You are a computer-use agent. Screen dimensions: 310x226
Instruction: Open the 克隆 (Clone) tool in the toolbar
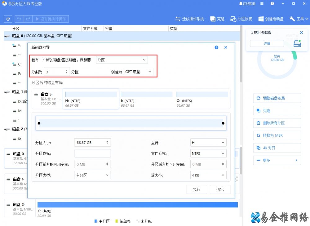point(217,19)
